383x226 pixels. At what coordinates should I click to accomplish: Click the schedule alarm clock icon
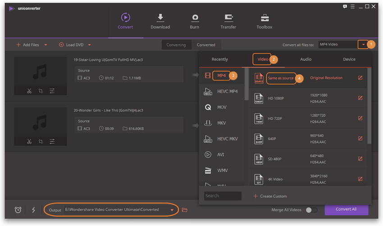18,210
